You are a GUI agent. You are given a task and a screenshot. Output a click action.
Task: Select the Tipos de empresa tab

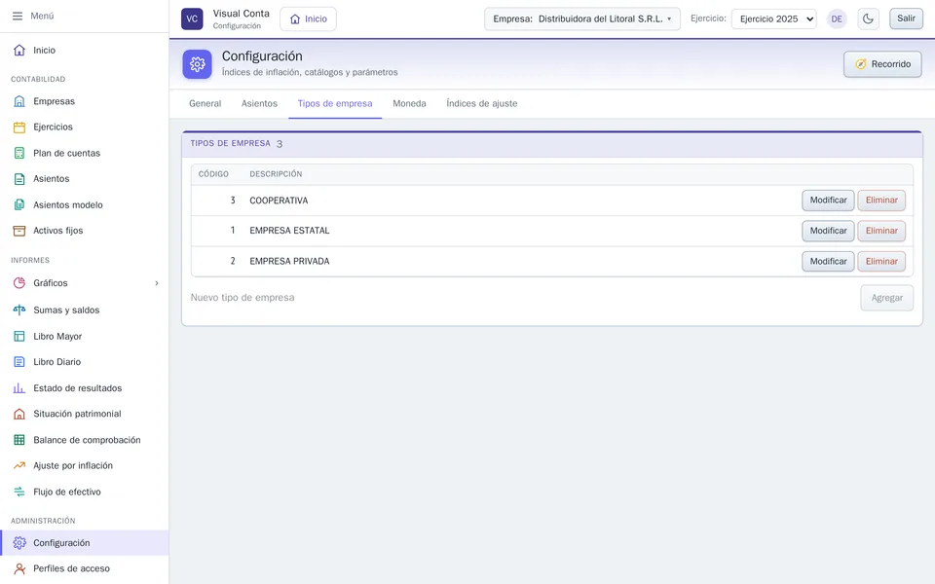pyautogui.click(x=335, y=104)
